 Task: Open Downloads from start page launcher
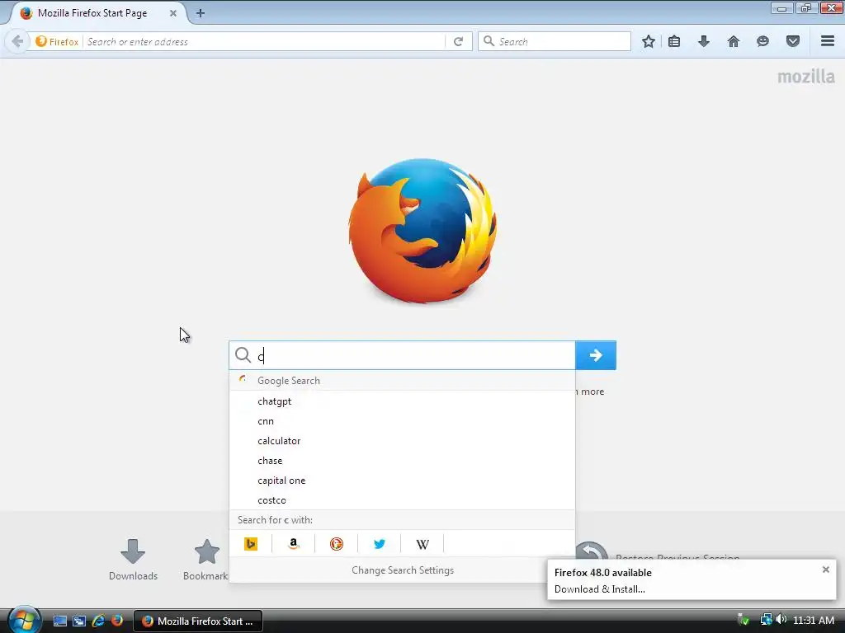click(133, 560)
